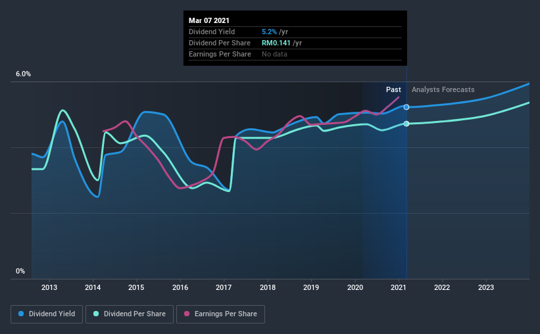This screenshot has width=540, height=334.
Task: Click the 2021 x-axis label
Action: [x=399, y=287]
